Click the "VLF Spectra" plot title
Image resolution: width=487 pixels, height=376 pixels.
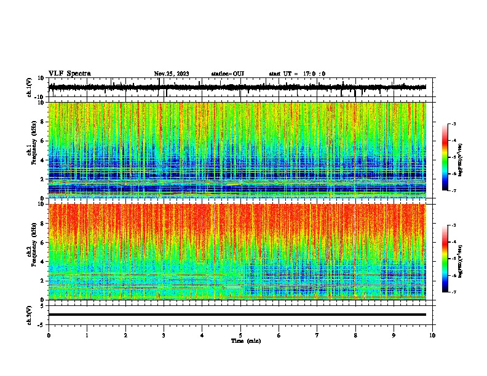coord(69,74)
